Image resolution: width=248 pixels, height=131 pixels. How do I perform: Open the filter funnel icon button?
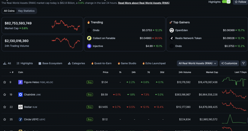coord(244,63)
